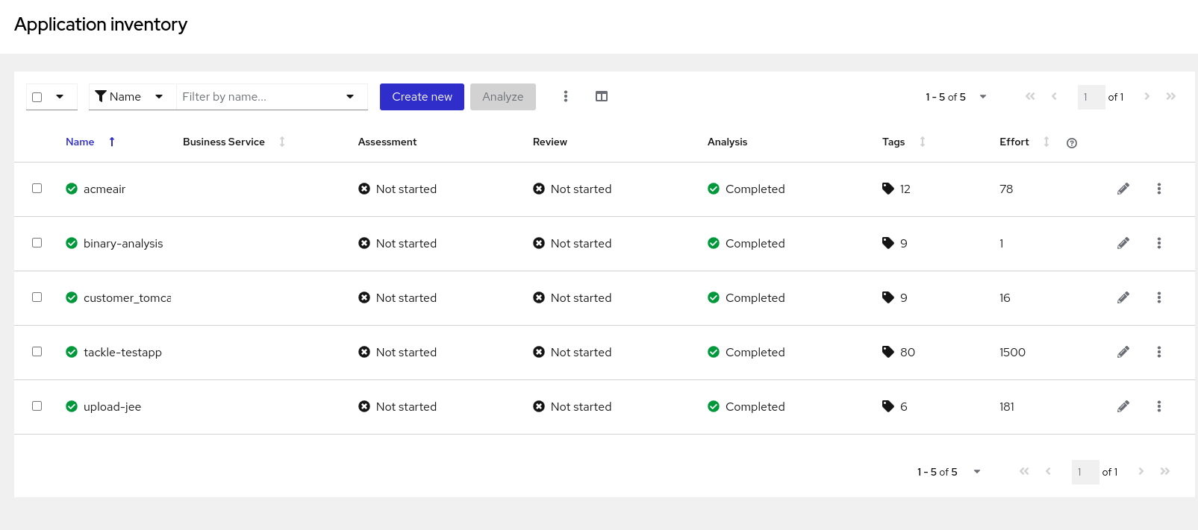Click the Filter by name input field
The height and width of the screenshot is (530, 1198).
click(x=261, y=97)
